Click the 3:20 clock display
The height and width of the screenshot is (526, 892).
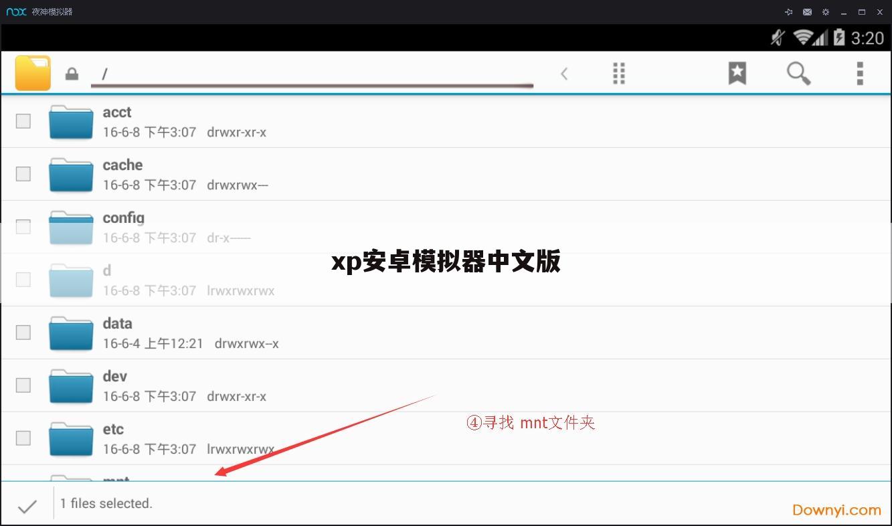click(x=867, y=38)
